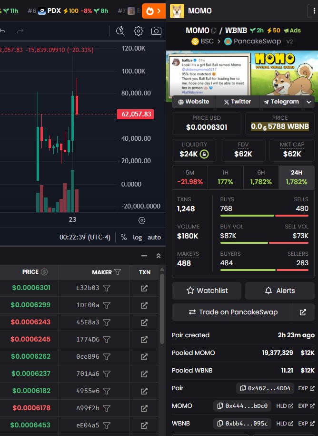Expand the social links dropdown arrow
Image resolution: width=318 pixels, height=436 pixels.
pos(309,102)
